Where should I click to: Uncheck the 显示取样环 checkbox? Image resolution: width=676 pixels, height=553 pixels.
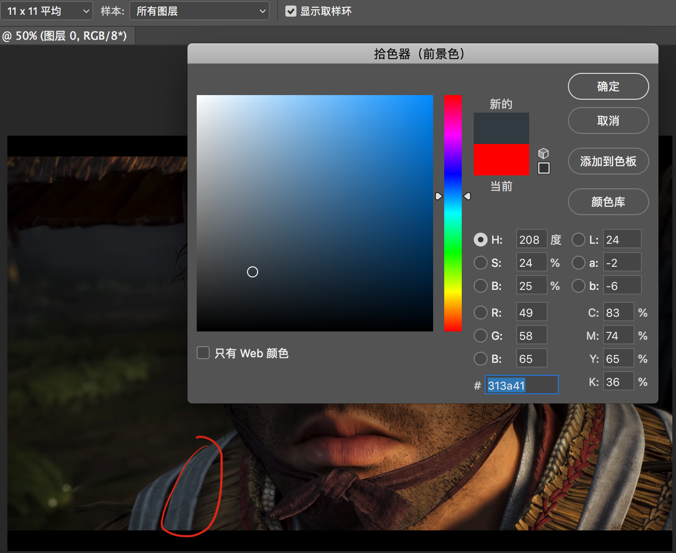pos(291,11)
